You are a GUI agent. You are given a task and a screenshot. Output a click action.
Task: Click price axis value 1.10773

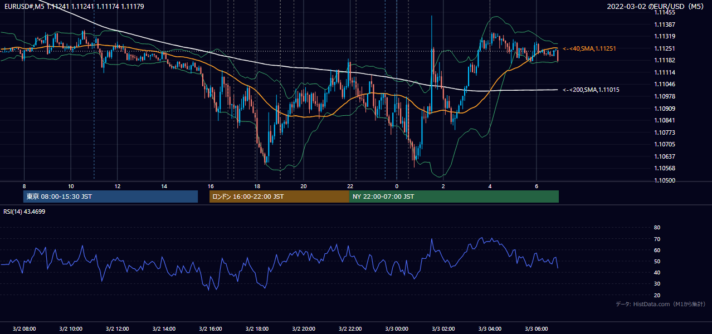665,132
